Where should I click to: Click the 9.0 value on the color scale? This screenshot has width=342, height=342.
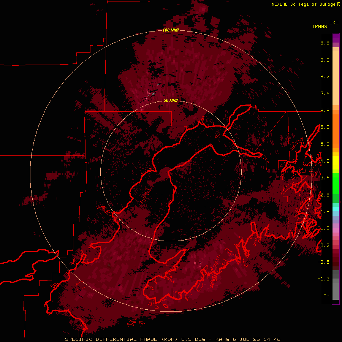[x=325, y=60]
